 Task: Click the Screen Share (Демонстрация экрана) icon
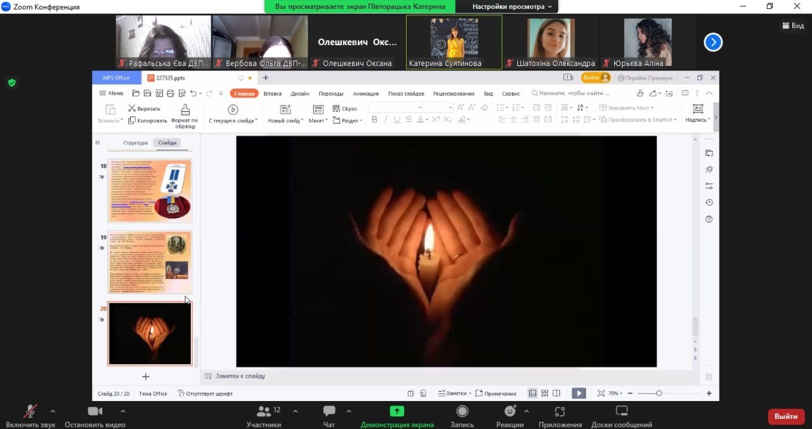(397, 411)
